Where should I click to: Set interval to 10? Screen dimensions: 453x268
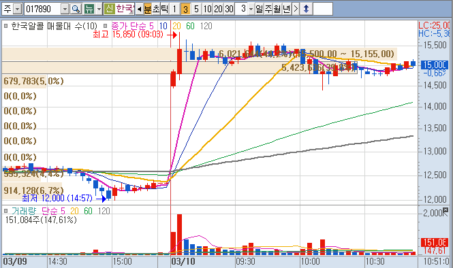(208, 9)
